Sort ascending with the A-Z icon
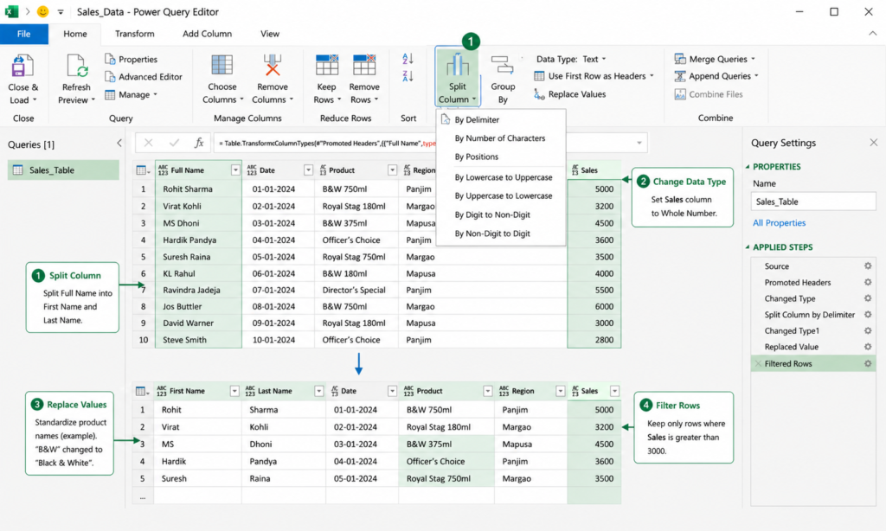 (x=408, y=58)
